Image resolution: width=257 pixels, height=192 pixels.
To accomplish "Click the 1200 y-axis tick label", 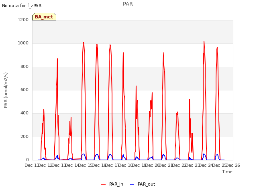I will [23, 20].
